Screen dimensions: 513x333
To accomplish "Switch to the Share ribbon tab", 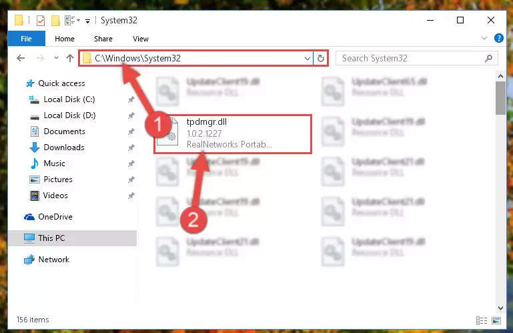I will (103, 39).
